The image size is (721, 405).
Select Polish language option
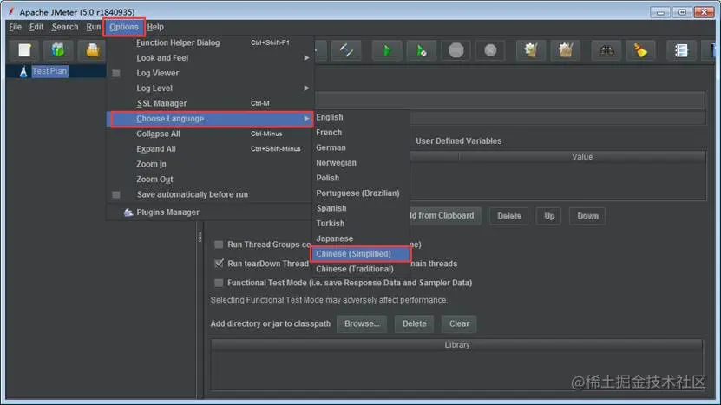[x=361, y=178]
